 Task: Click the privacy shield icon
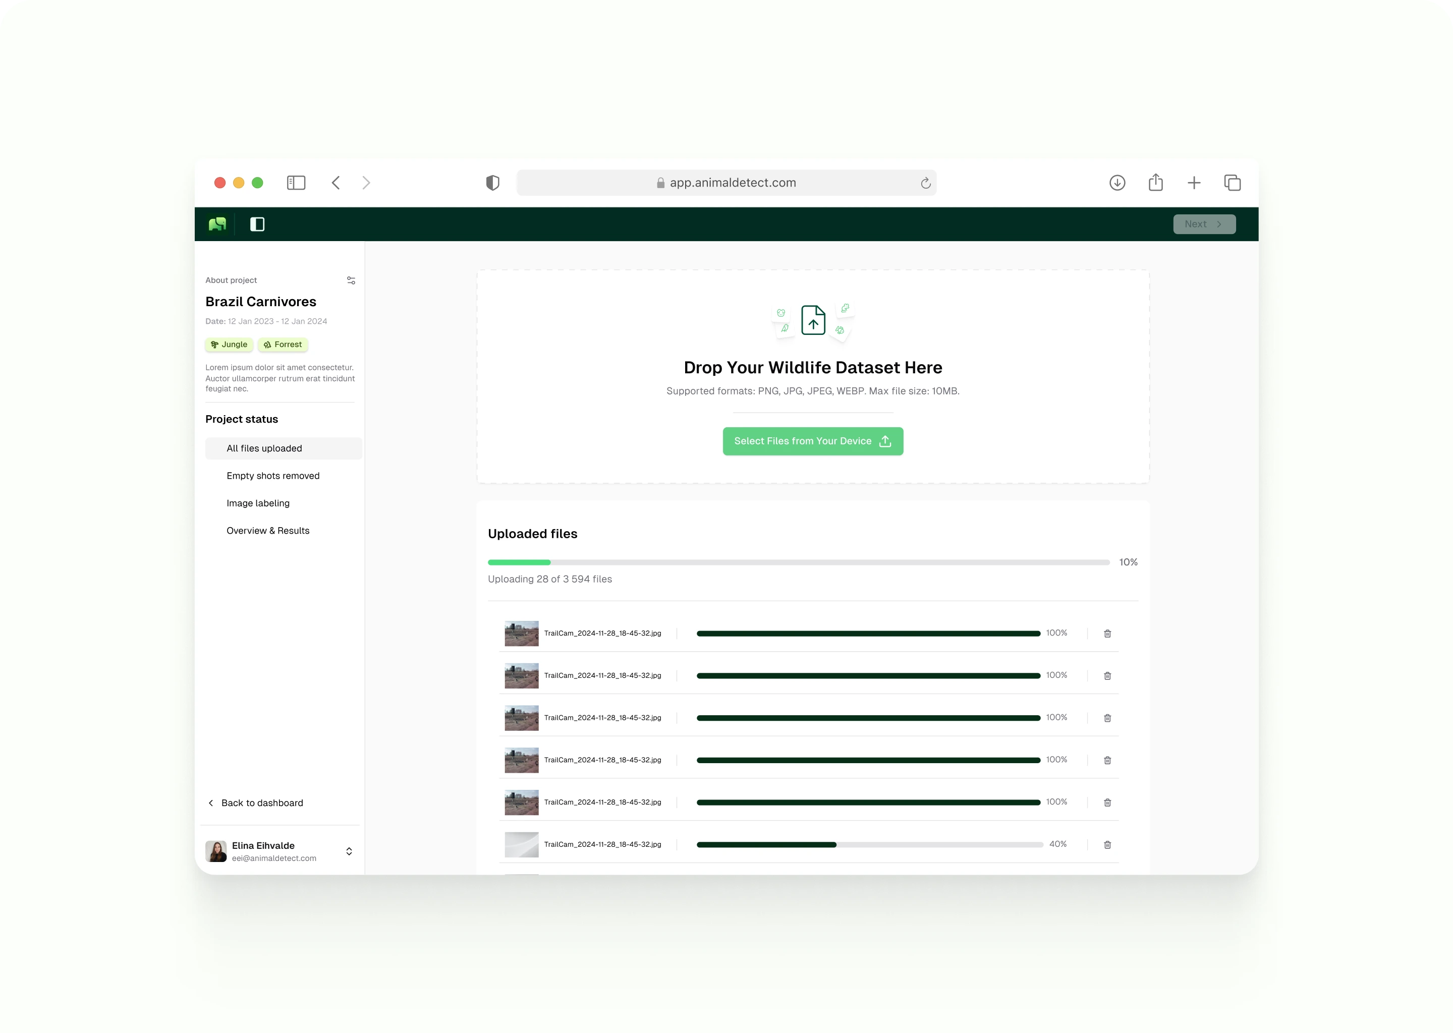click(x=492, y=183)
